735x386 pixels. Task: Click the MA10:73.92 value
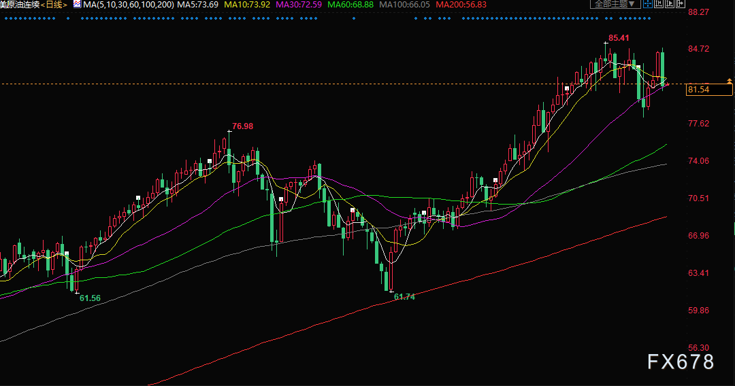[x=247, y=5]
